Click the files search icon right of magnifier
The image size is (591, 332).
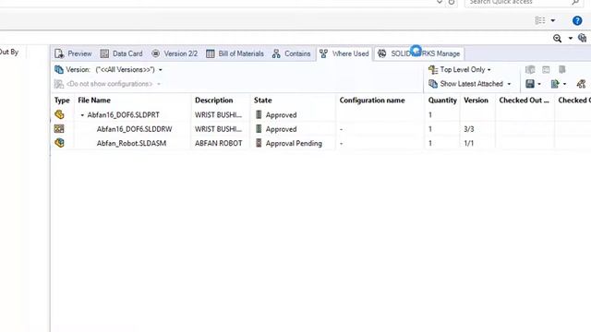[x=582, y=38]
